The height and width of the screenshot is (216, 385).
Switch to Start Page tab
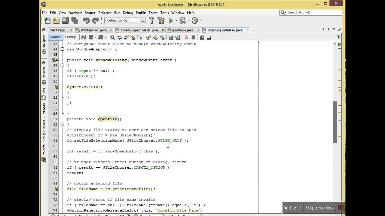tap(57, 30)
